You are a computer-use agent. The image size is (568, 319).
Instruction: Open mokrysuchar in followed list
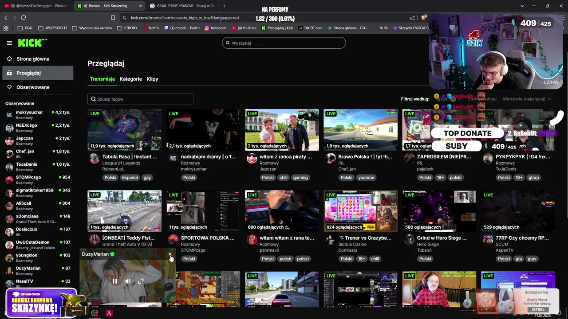coord(38,115)
